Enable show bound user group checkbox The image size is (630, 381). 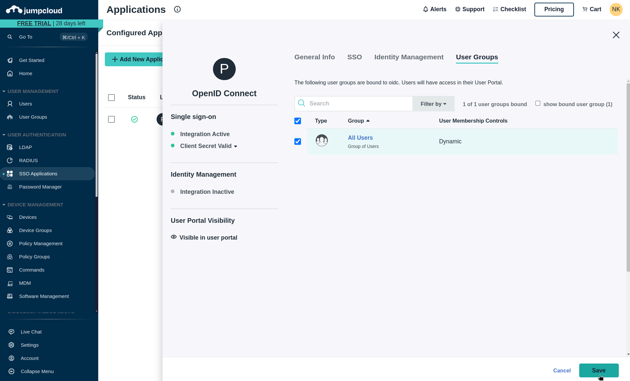[538, 103]
